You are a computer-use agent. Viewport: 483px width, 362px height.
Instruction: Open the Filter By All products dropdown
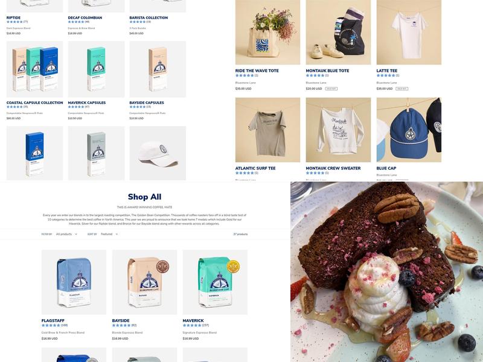pos(66,234)
